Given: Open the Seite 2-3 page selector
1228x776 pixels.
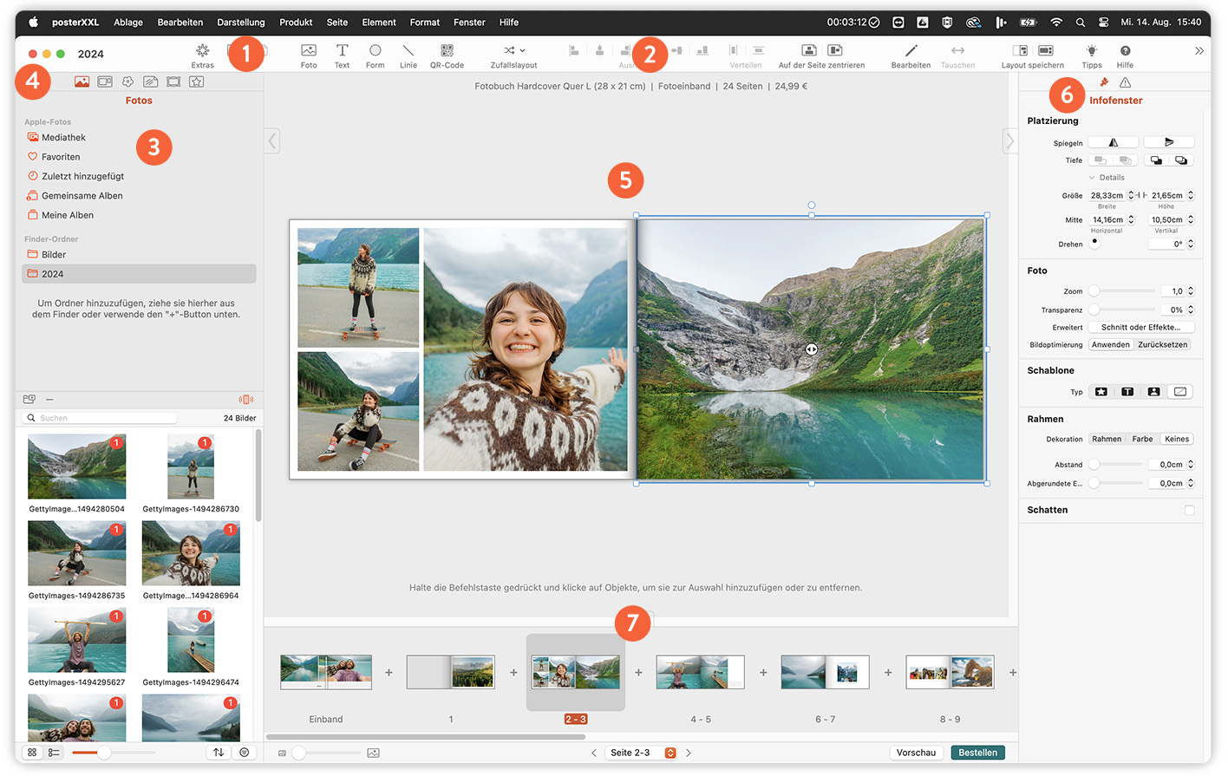Looking at the screenshot, I should (670, 753).
